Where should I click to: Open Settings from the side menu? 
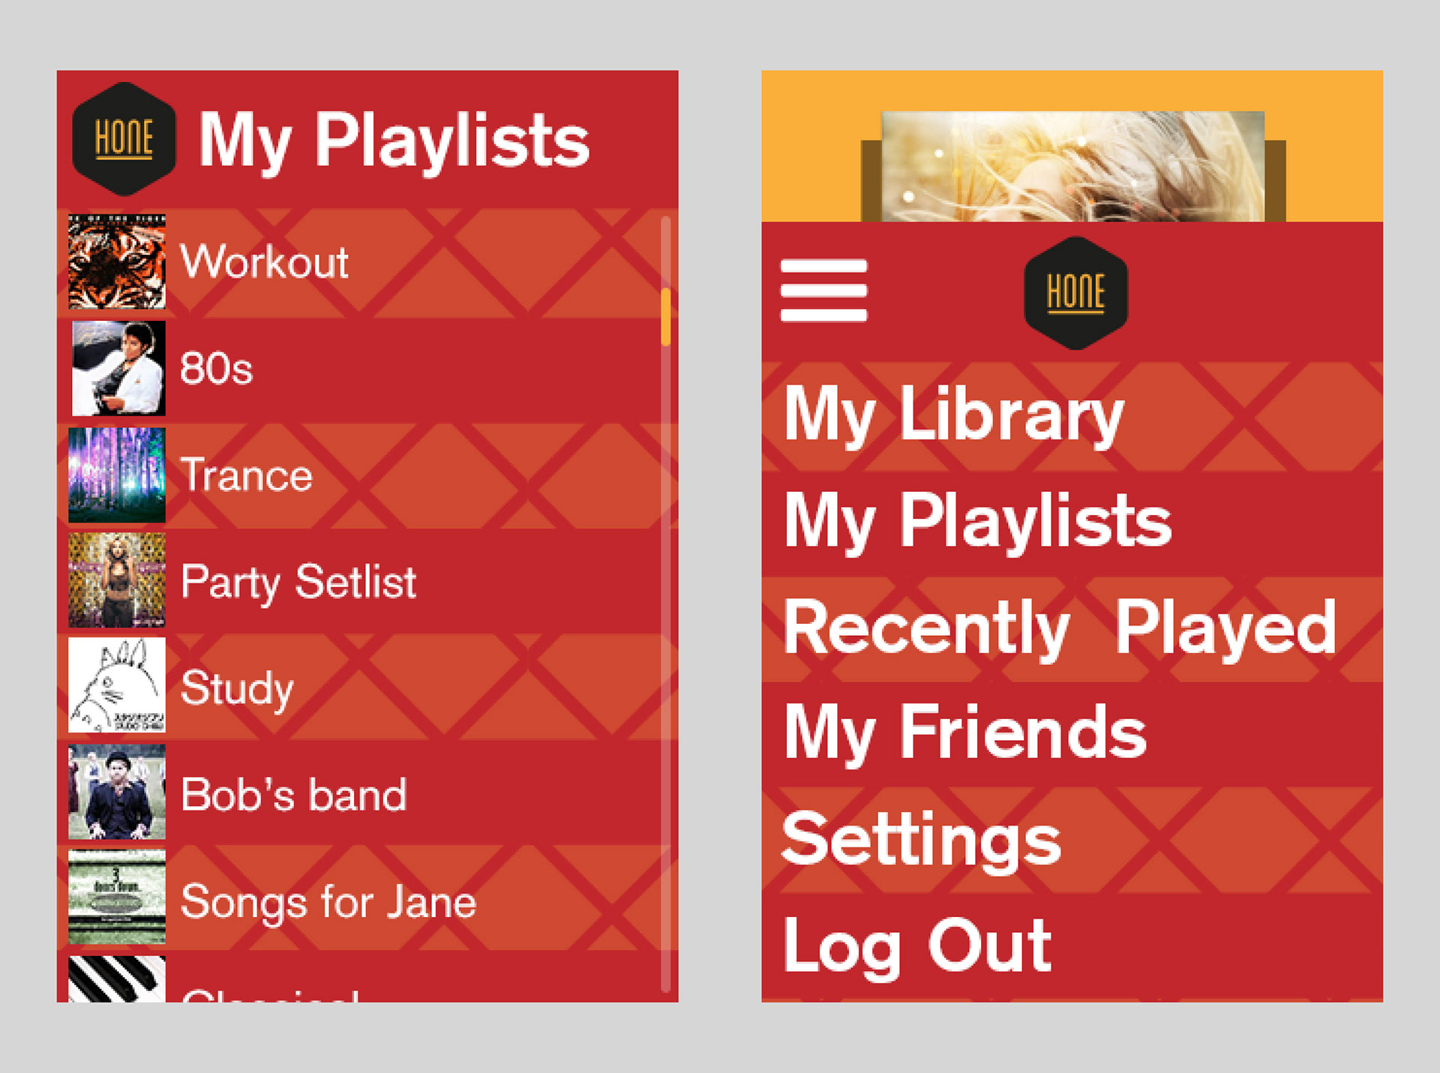(921, 841)
